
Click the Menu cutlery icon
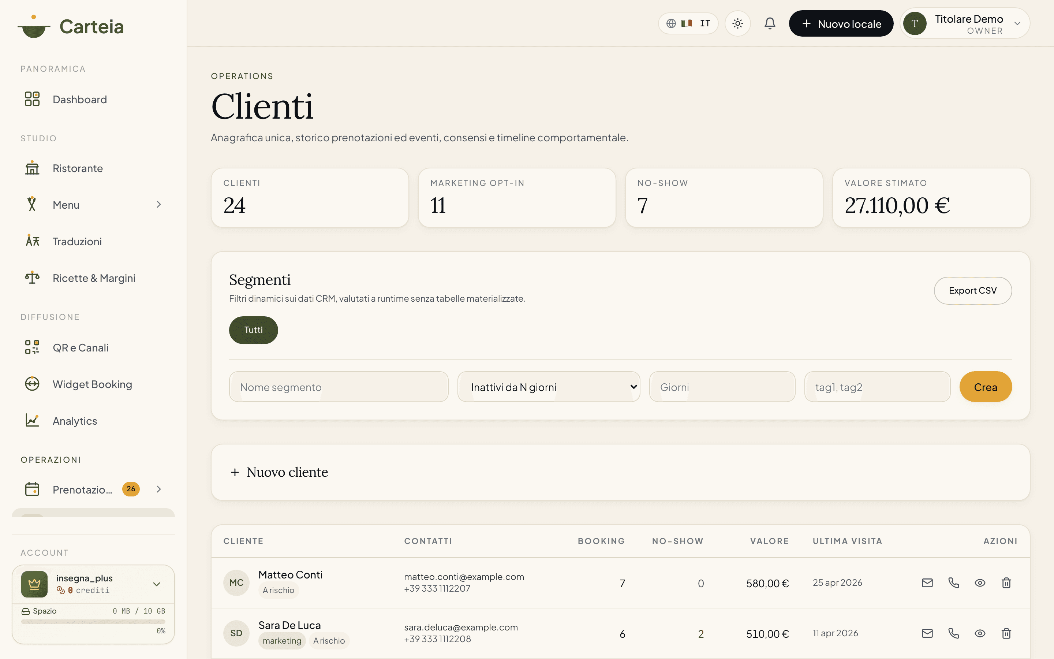click(32, 204)
